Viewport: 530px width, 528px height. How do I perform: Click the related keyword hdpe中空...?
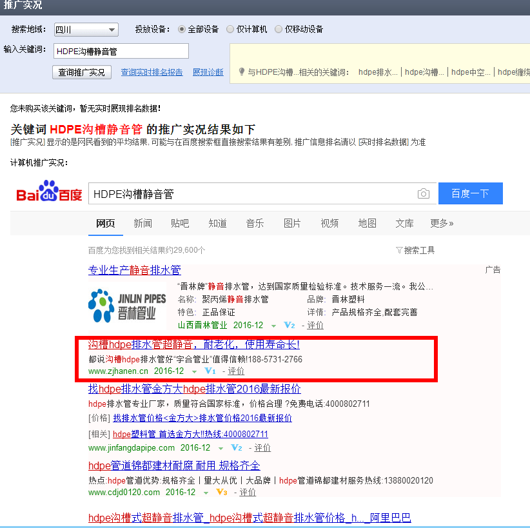pos(471,72)
